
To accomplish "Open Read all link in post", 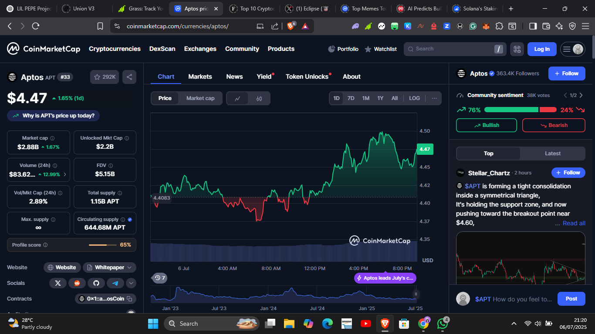I will [x=574, y=223].
